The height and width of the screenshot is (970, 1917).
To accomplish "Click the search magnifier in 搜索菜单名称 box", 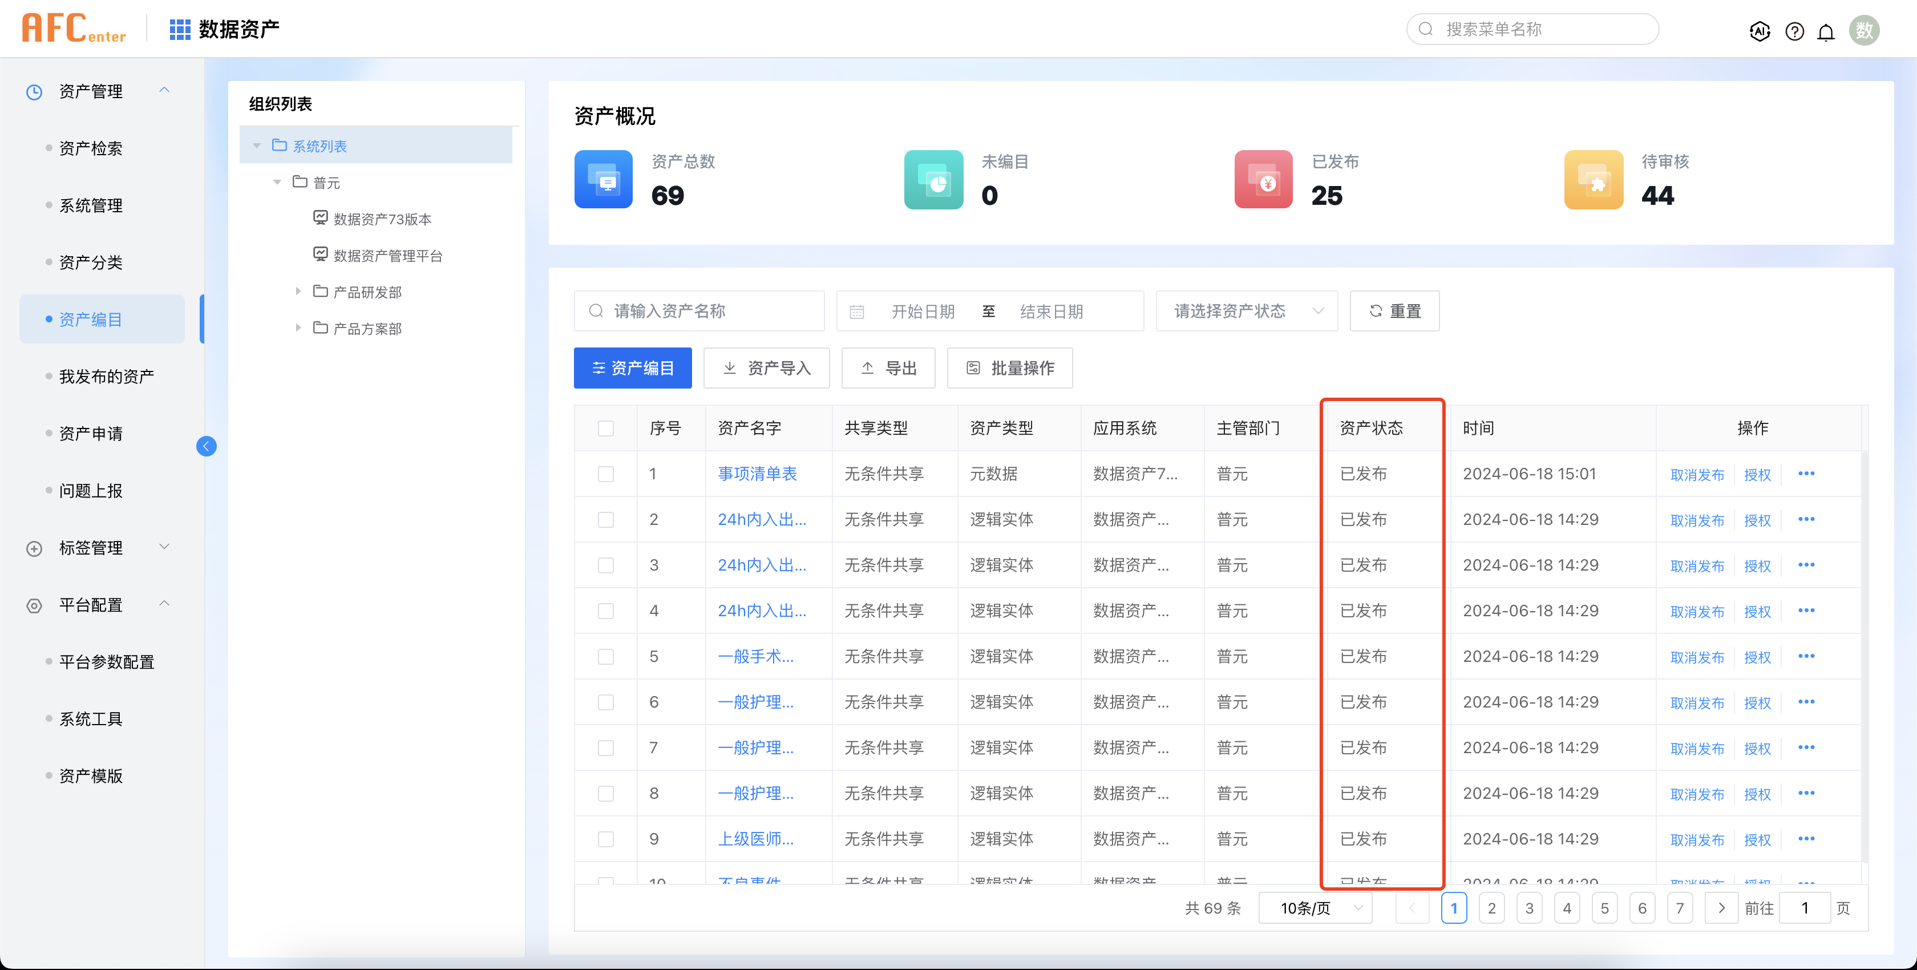I will [1426, 29].
